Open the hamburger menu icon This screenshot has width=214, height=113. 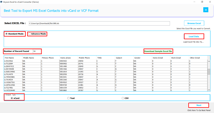(206, 10)
